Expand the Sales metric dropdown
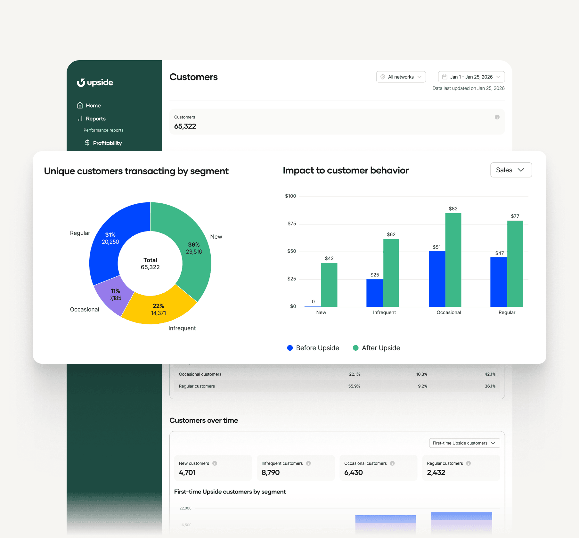Screen dimensions: 579x538 coord(511,170)
